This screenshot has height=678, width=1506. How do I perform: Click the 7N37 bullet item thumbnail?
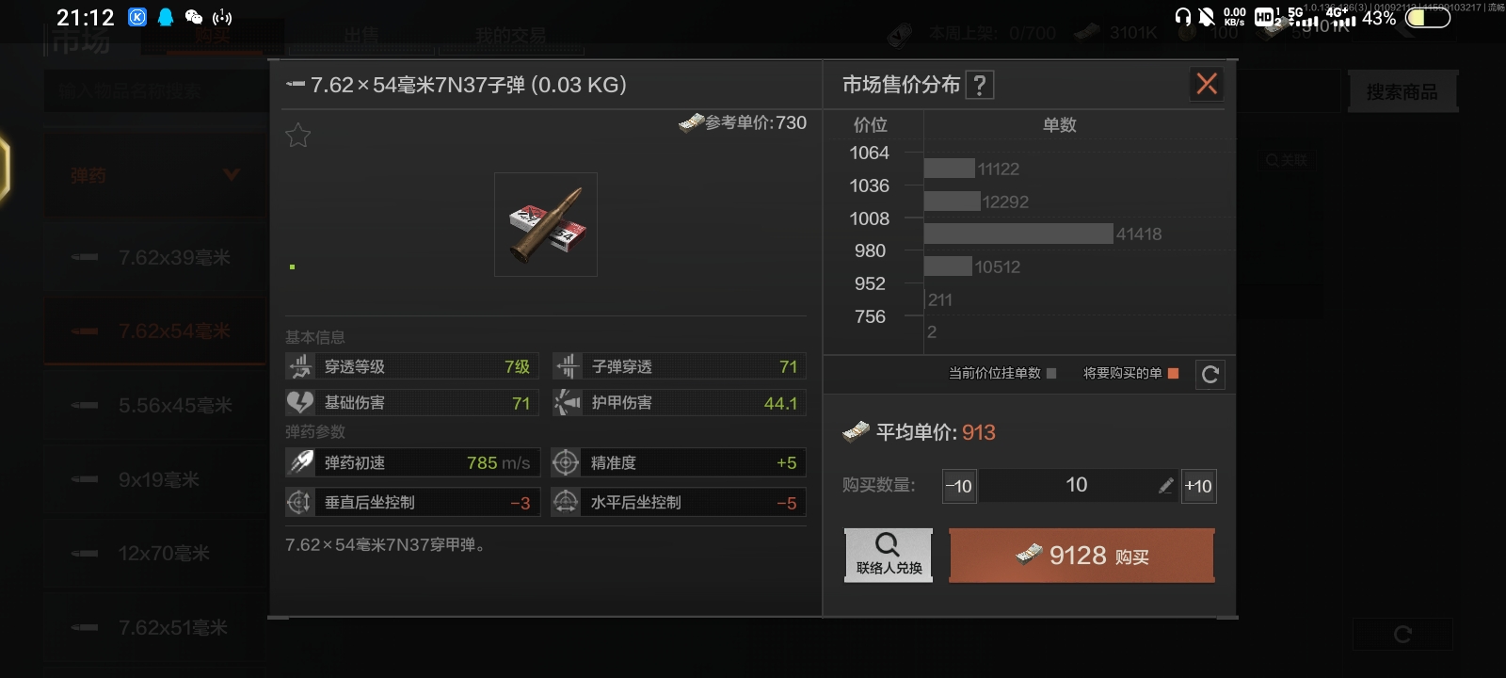[546, 224]
